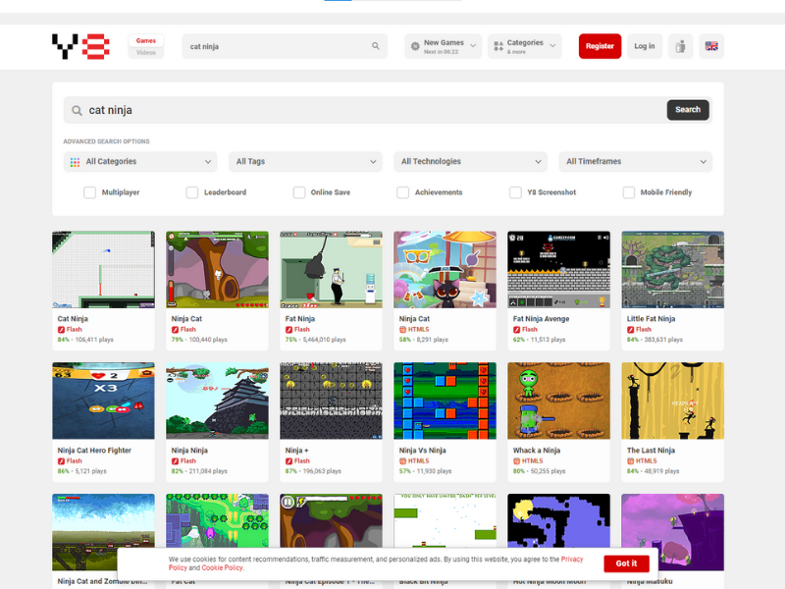Open the Ninja Vs Ninja thumbnail
This screenshot has height=589, width=785.
(x=445, y=401)
